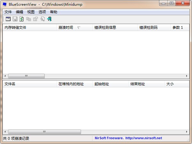The height and width of the screenshot is (144, 192).
Task: Sort by 错误检测信息 column header
Action: [115, 28]
